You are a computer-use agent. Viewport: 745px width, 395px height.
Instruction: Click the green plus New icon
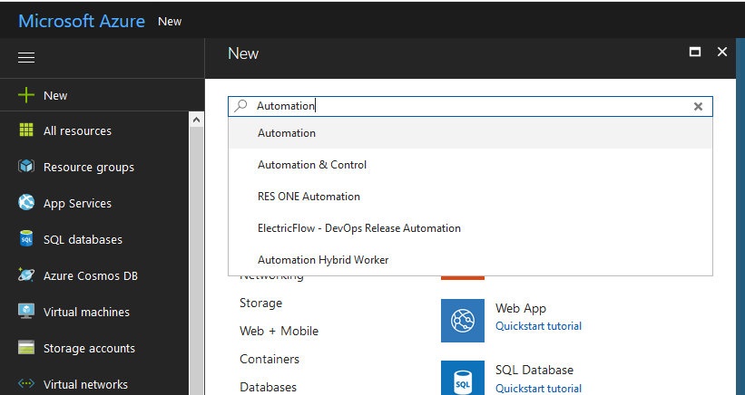tap(26, 95)
